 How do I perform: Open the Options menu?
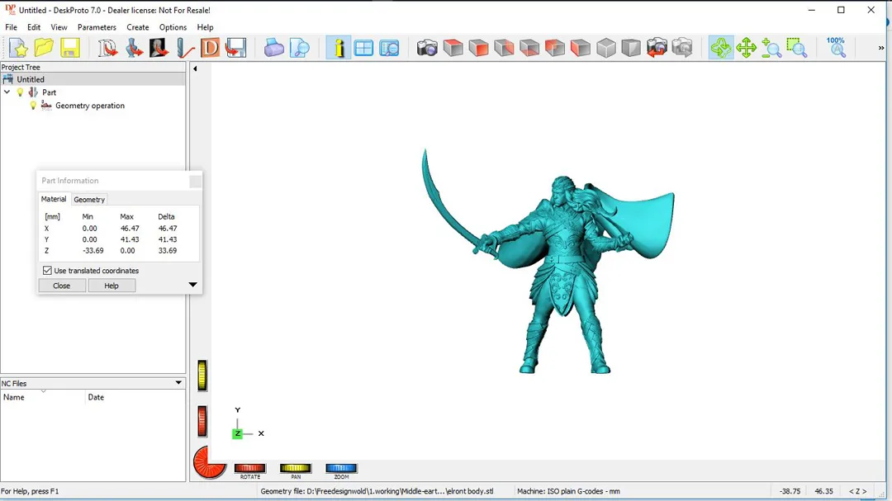click(173, 27)
